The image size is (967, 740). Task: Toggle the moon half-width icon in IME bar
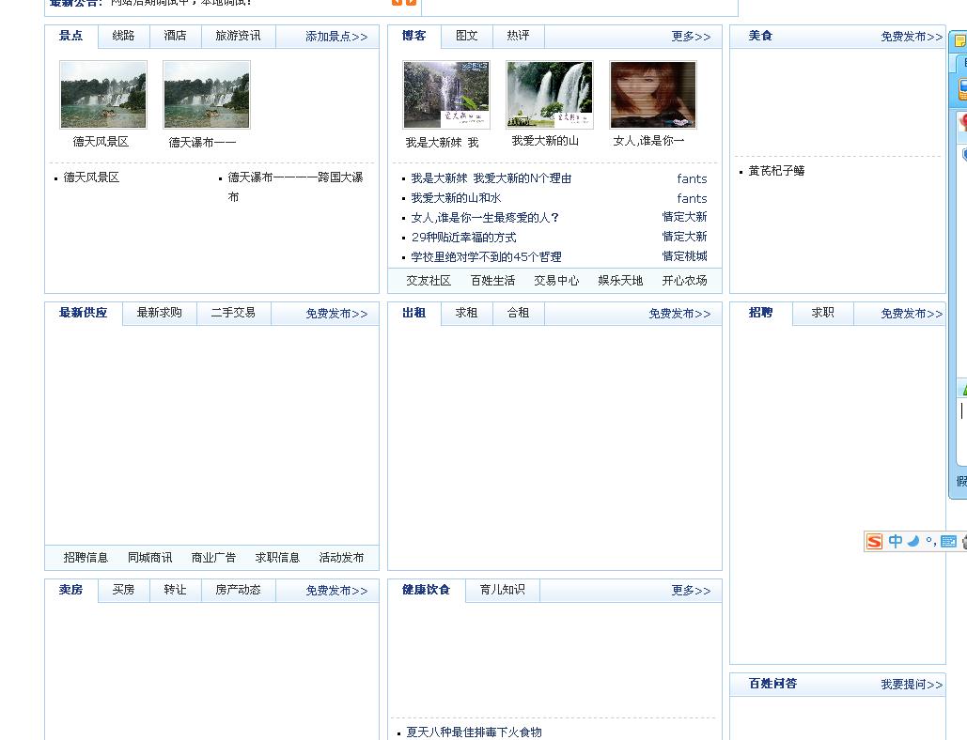(x=913, y=541)
